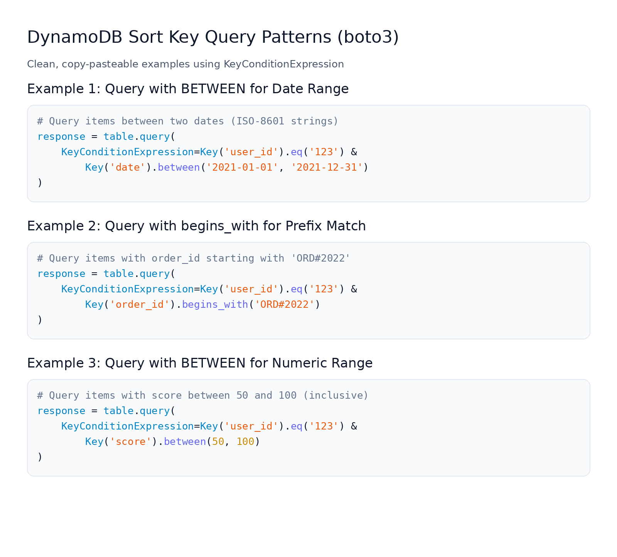Click the 'score' key string
The width and height of the screenshot is (617, 557).
[x=130, y=442]
